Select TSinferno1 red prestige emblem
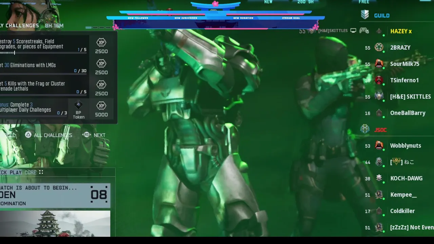434x244 pixels. pyautogui.click(x=379, y=80)
